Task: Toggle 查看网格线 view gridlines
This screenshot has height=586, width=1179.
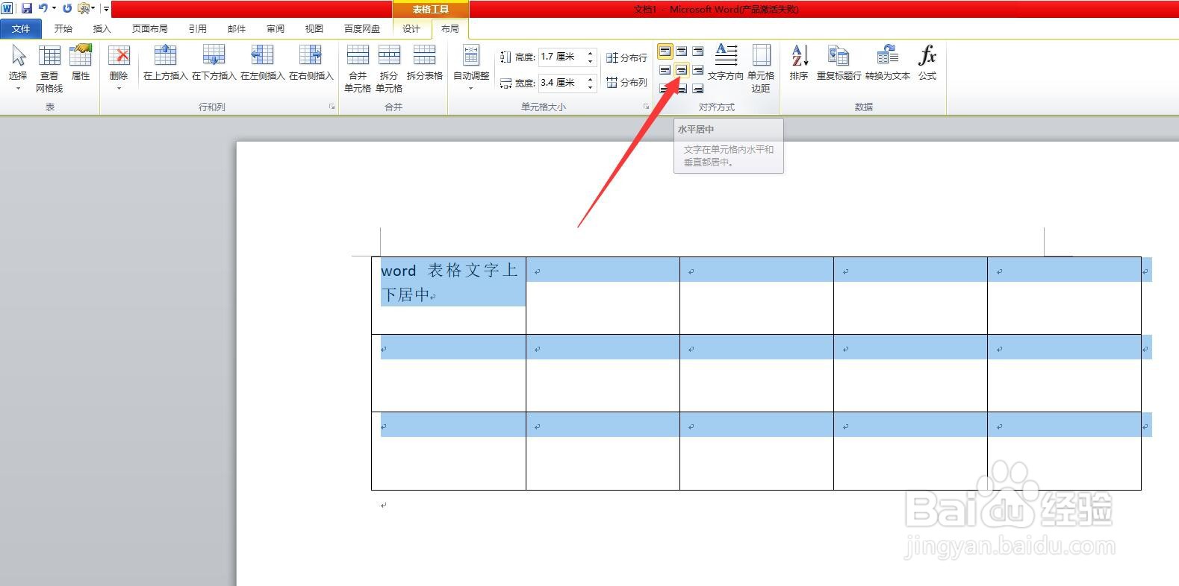Action: [x=49, y=68]
